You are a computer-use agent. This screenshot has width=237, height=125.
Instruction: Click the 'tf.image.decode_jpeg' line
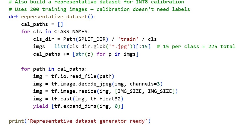[x=98, y=84]
